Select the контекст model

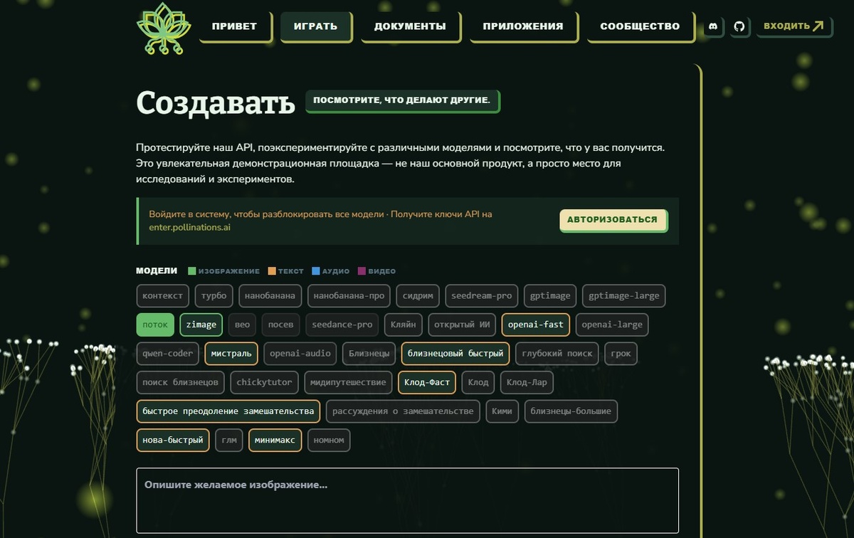[163, 296]
